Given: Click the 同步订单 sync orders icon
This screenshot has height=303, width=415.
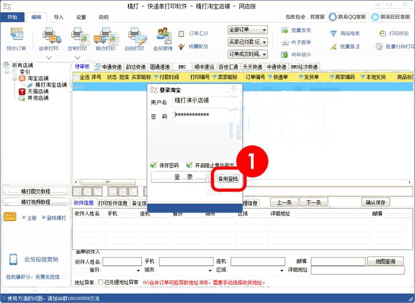Looking at the screenshot, I should pyautogui.click(x=16, y=35).
